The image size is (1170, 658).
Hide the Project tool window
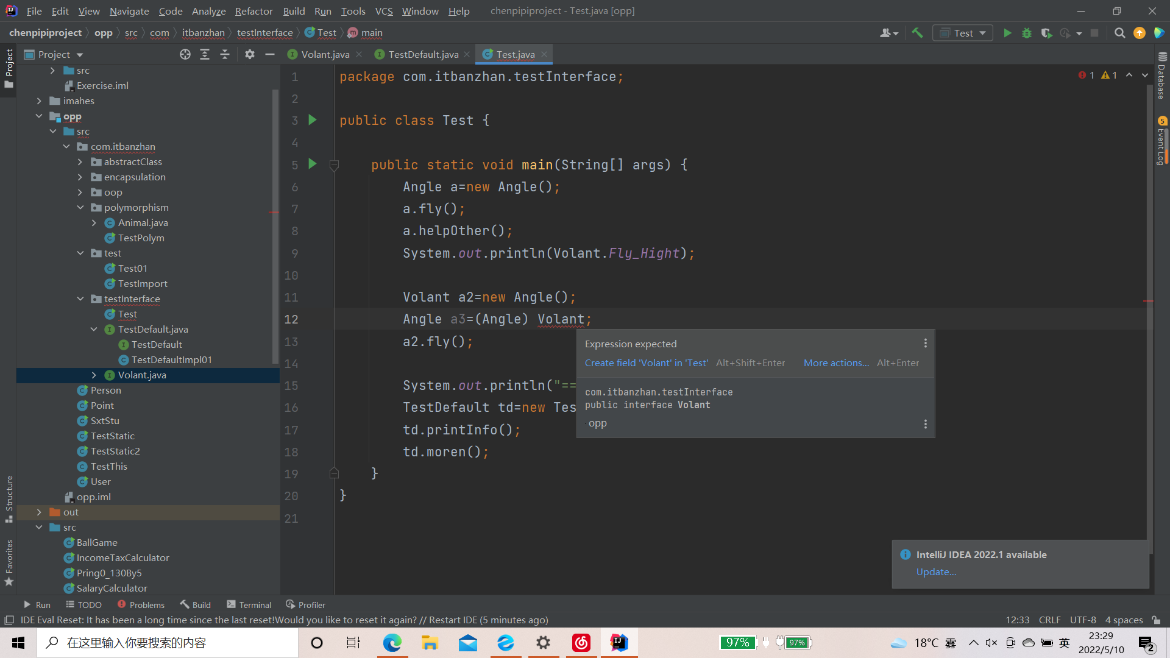270,54
